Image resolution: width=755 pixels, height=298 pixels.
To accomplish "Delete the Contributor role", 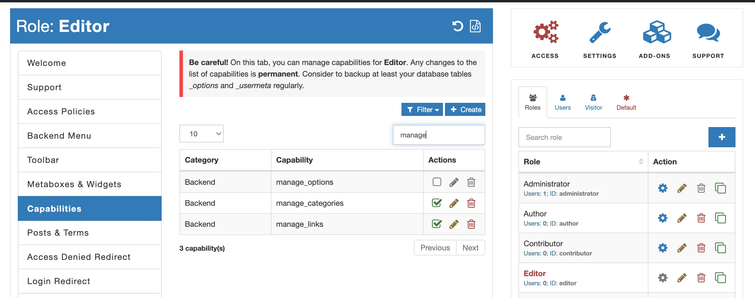I will tap(701, 248).
